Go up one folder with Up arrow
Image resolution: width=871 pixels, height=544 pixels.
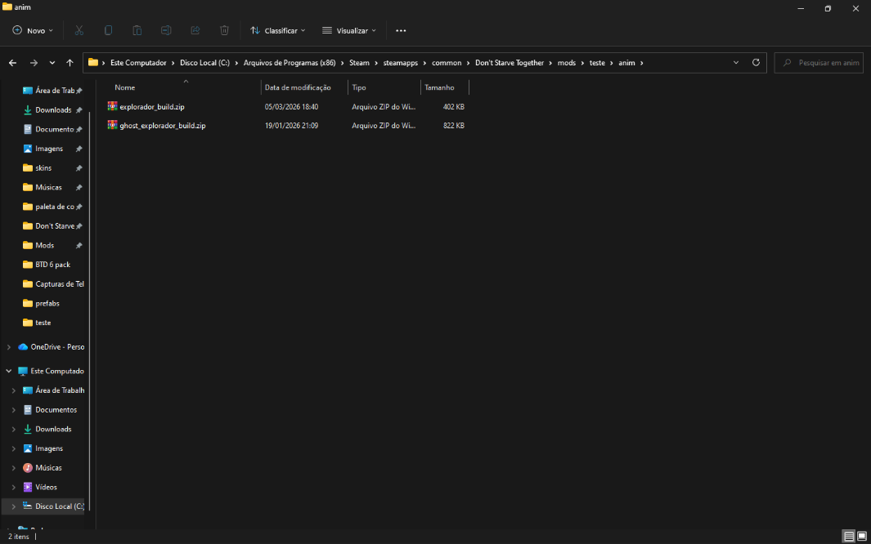70,63
